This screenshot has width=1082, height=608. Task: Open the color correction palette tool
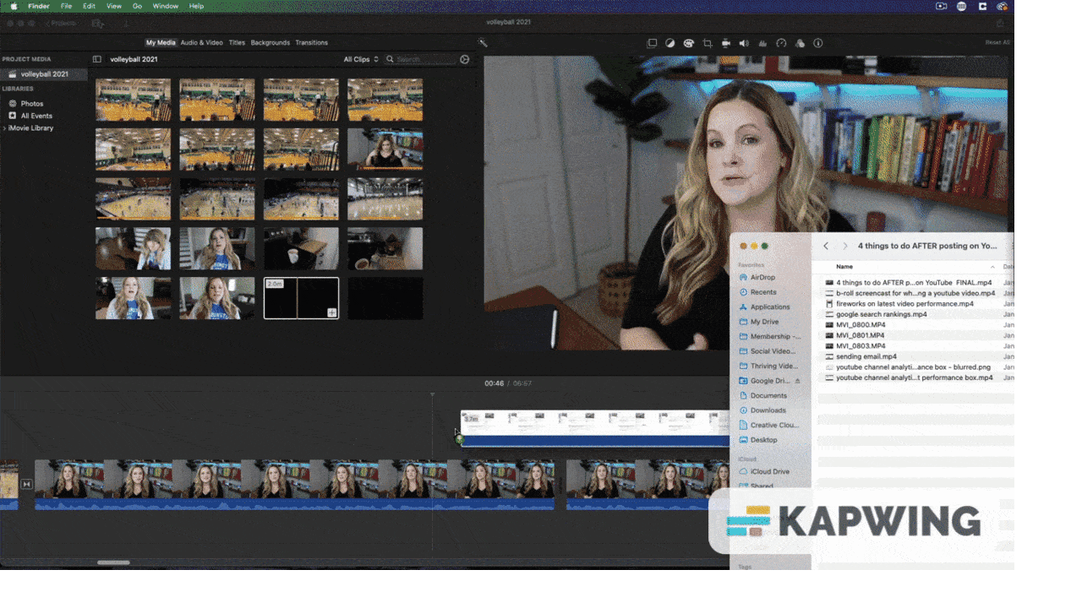coord(689,43)
